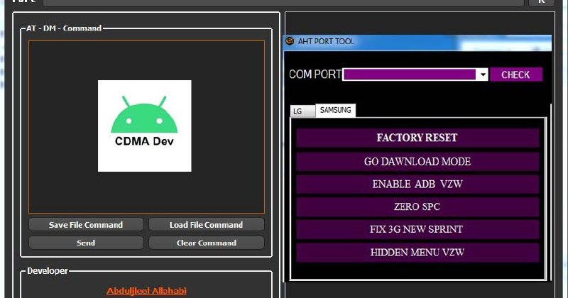
Task: Click the AHT PORT TOOL window icon
Action: coord(290,41)
